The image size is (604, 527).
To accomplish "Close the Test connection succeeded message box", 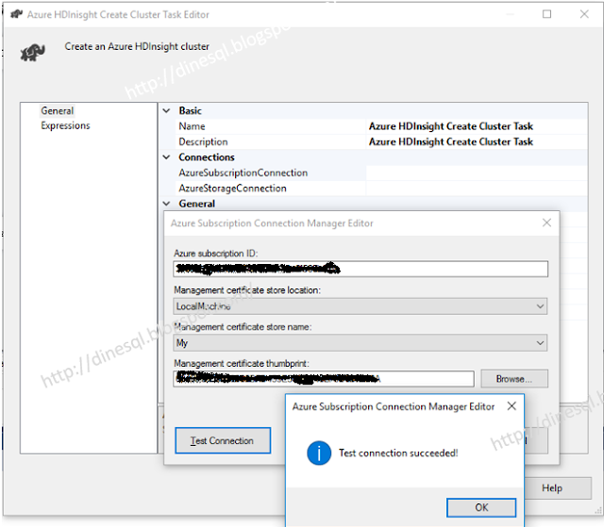I will tap(512, 406).
